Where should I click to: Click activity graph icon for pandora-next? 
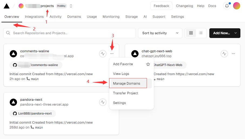coord(103,102)
